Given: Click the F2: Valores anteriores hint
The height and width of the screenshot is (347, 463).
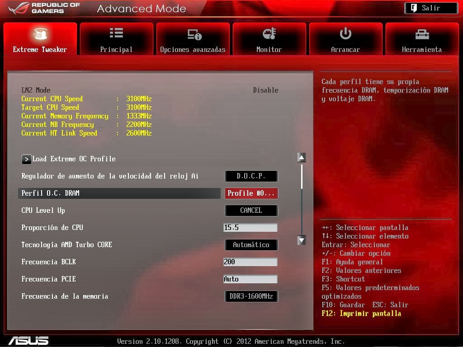Looking at the screenshot, I should 361,270.
